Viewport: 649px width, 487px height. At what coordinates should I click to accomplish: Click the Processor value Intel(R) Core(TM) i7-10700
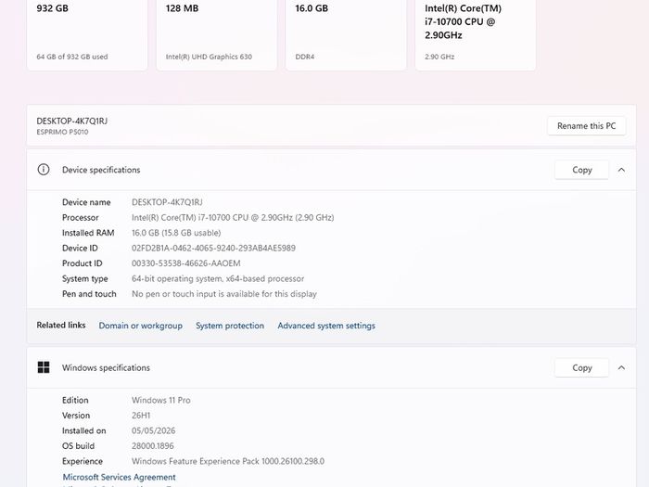[x=233, y=217]
